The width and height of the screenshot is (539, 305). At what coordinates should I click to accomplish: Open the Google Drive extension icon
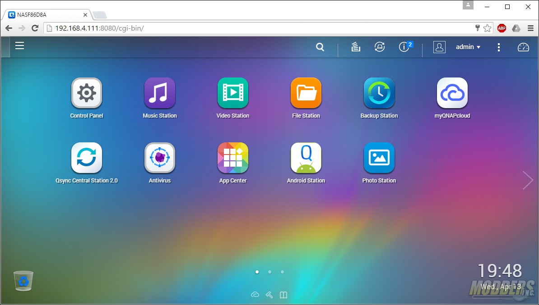point(516,28)
